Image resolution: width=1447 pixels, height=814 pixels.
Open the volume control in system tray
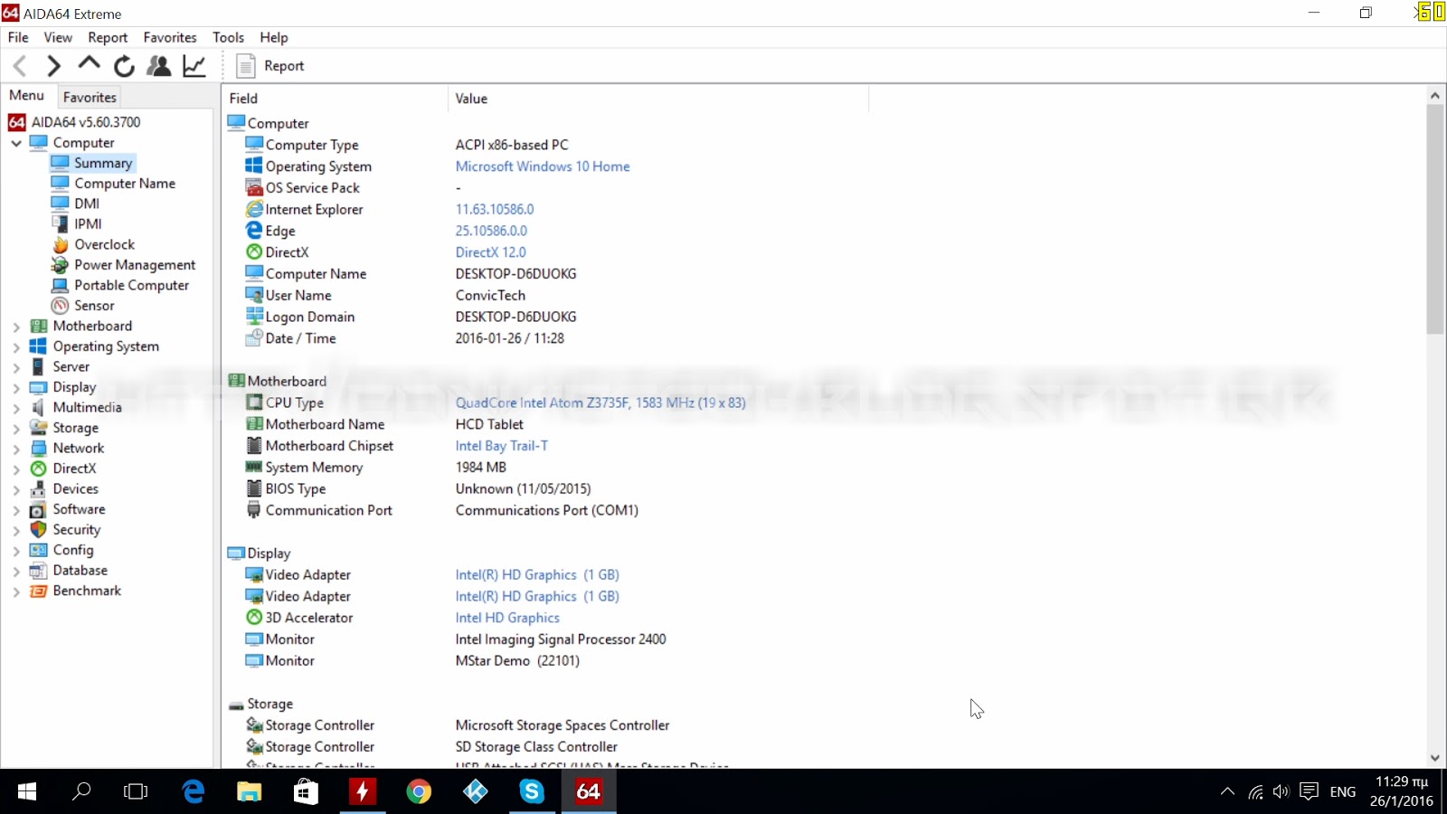pyautogui.click(x=1281, y=791)
